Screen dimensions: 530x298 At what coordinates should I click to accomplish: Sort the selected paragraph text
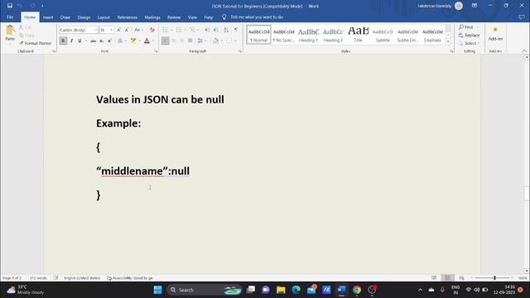point(226,30)
